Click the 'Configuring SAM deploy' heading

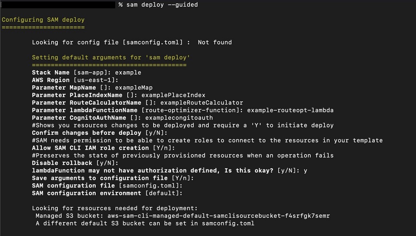coord(43,20)
